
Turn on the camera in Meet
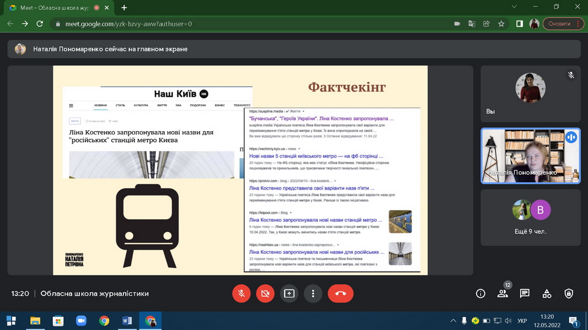[x=265, y=294]
